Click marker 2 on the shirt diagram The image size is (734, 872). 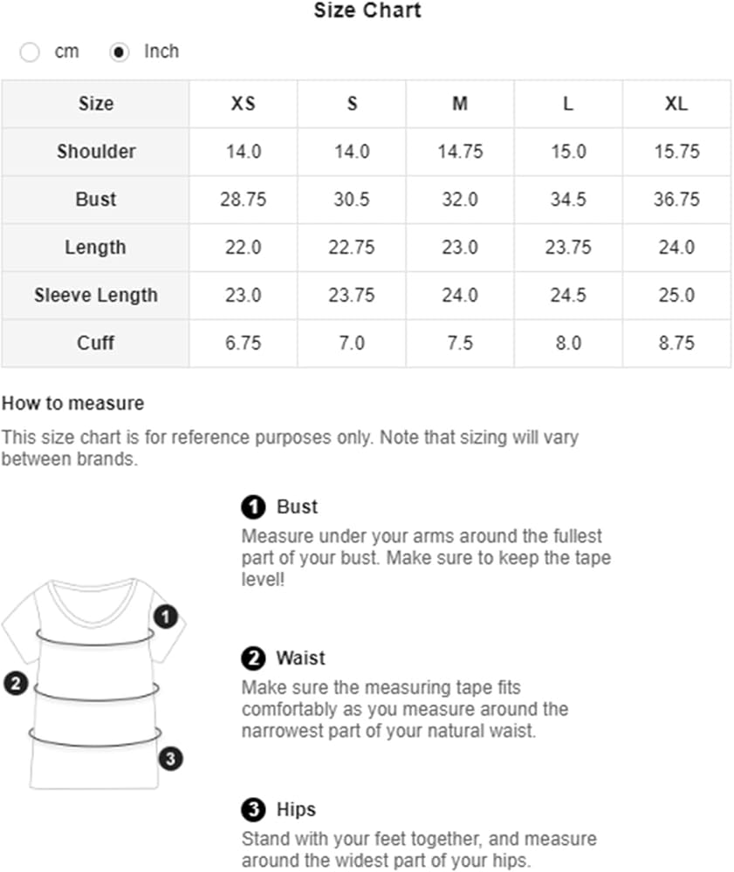pyautogui.click(x=16, y=683)
